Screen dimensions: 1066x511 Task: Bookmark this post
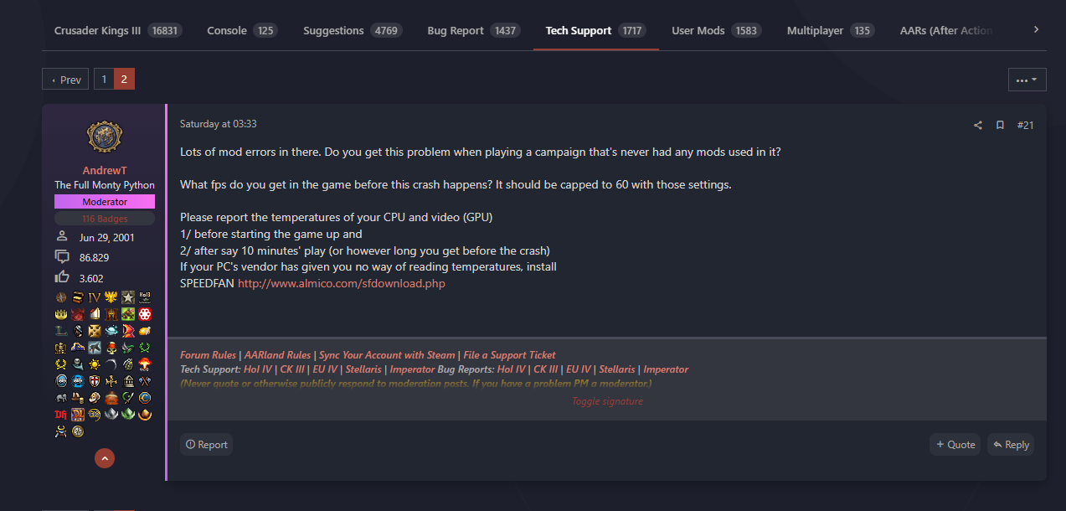(1000, 125)
